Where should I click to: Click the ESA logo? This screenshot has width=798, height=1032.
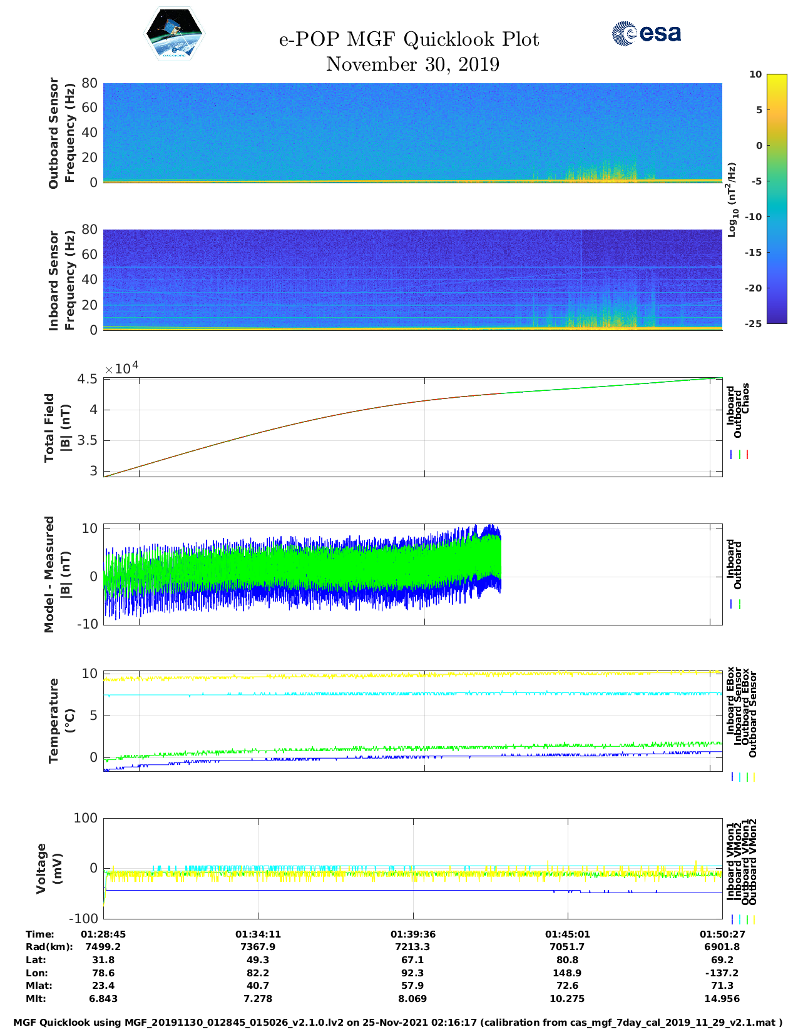[x=646, y=34]
